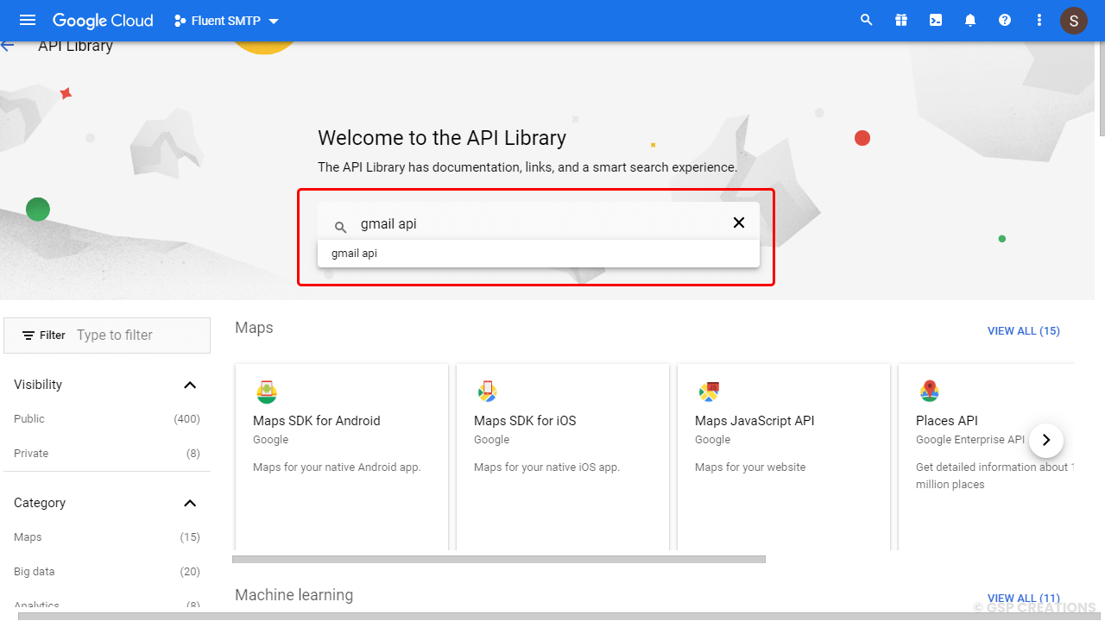1105x621 pixels.
Task: Click View All for Maps
Action: (x=1023, y=331)
